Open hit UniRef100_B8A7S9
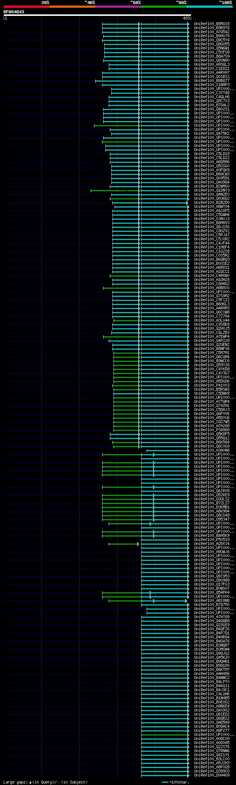Viewport: 236px width, 785px height. point(212,56)
